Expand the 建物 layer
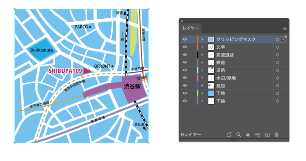The height and width of the screenshot is (161, 306). (x=202, y=86)
